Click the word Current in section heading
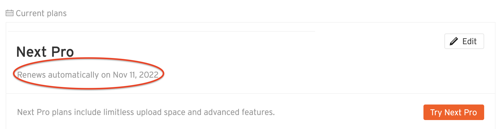 30,13
